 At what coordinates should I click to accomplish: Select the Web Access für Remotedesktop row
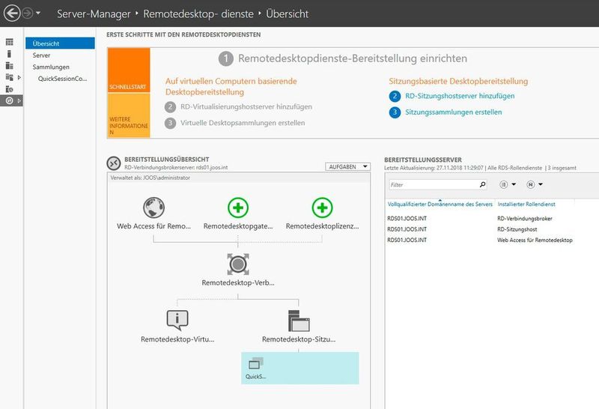click(x=492, y=240)
